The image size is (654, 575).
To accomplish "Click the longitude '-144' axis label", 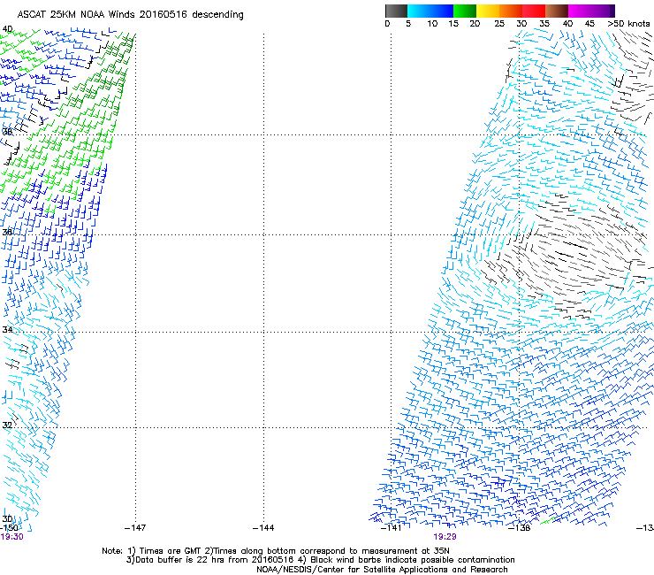I will click(x=263, y=528).
